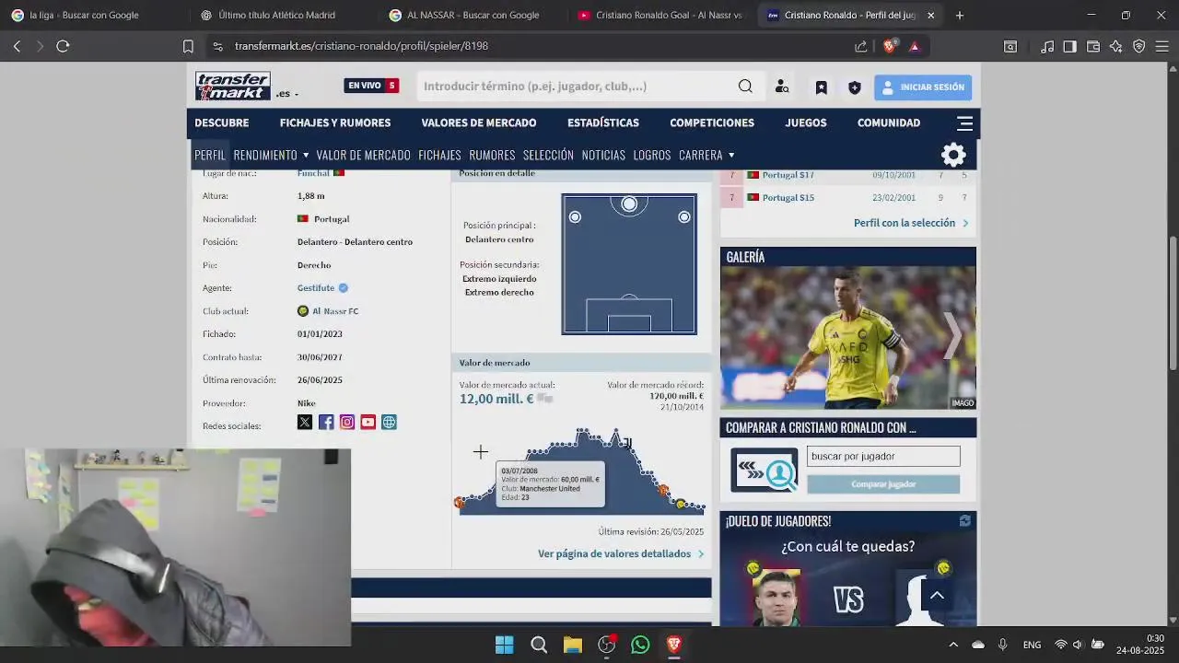Go back with the browser back arrow
1179x663 pixels.
17,46
